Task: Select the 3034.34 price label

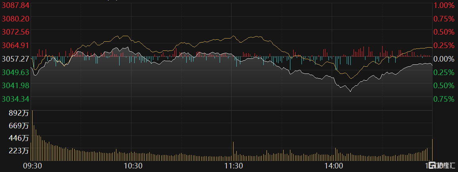Action: click(15, 99)
